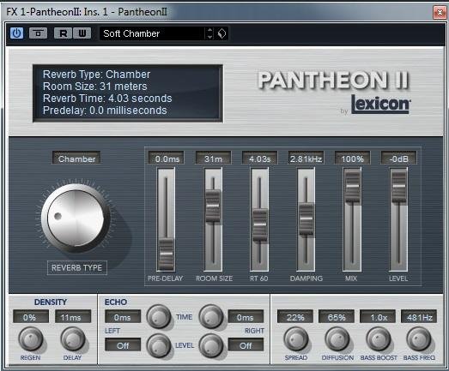Screen dimensions: 449x371
Task: Click the left echo 0ms time field
Action: 123,317
